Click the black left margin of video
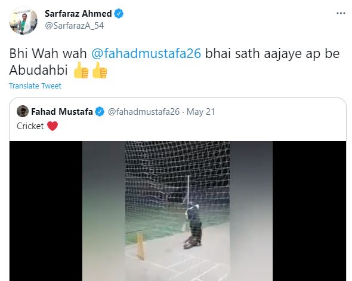This screenshot has height=281, width=352. pyautogui.click(x=46, y=211)
